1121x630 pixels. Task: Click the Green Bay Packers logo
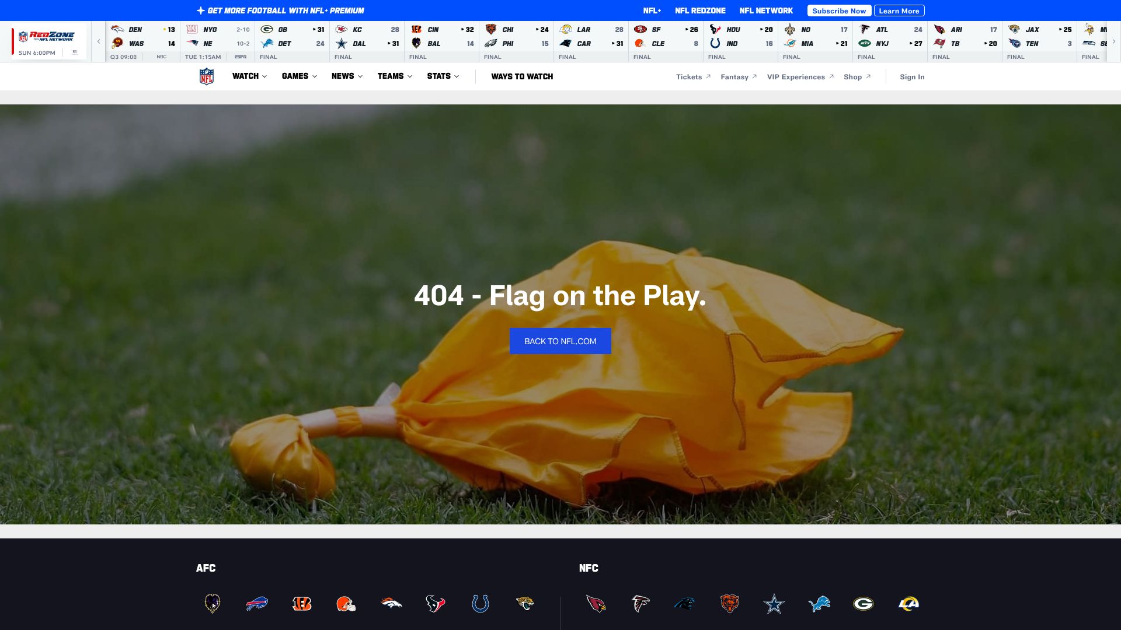(863, 603)
